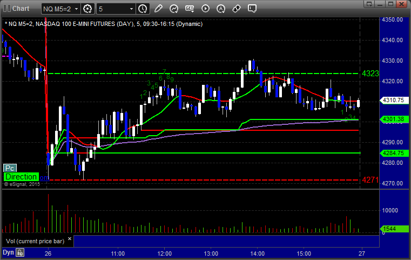Click the current price tag 4310.75
This screenshot has height=260, width=411.
click(394, 100)
